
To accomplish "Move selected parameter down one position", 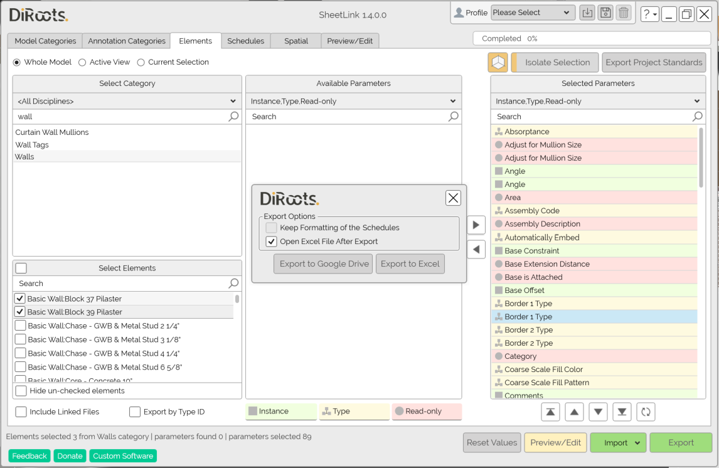I will coord(598,412).
